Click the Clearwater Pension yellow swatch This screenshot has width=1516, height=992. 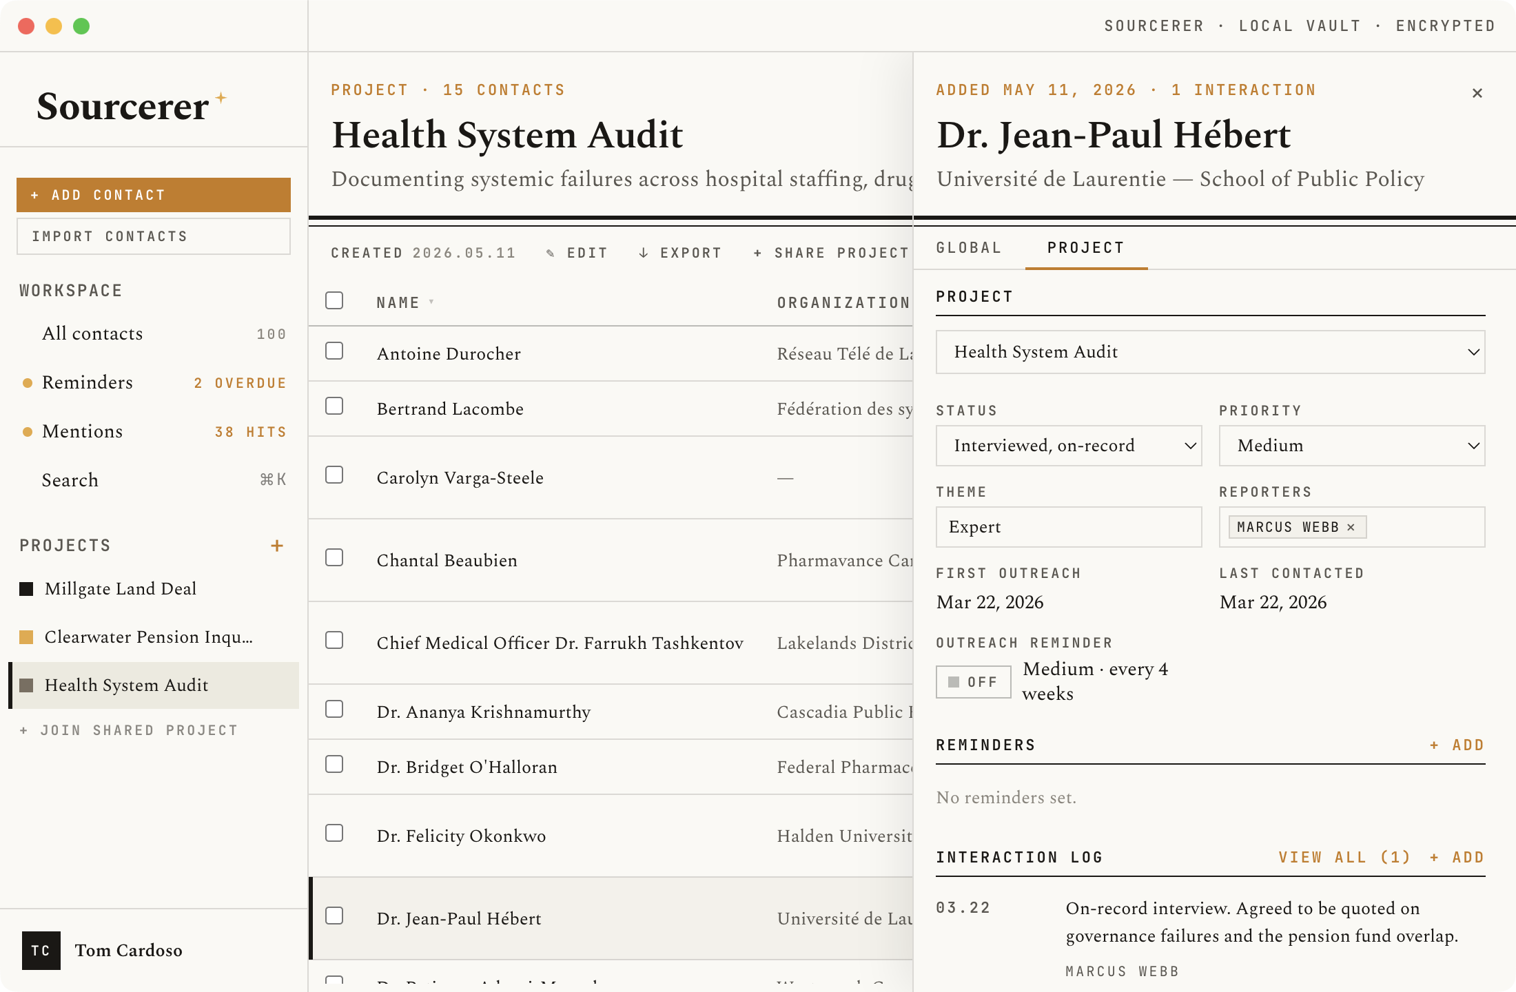pyautogui.click(x=26, y=637)
